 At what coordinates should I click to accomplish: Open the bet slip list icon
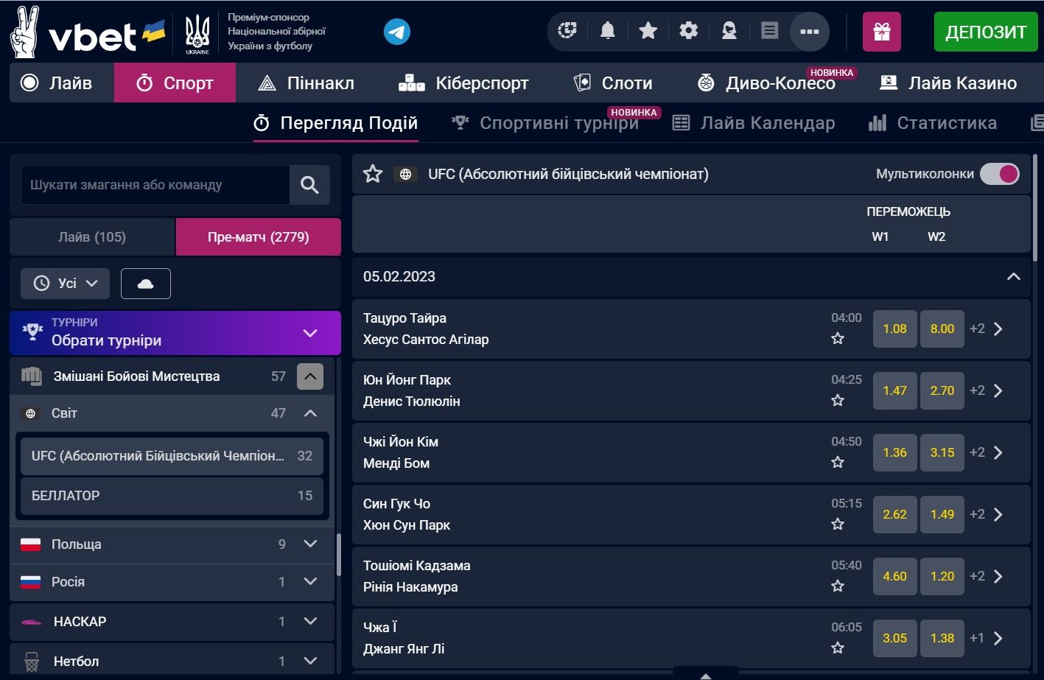(x=769, y=30)
